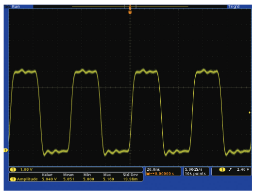This screenshot has width=255, height=194.
Task: Click the record view bracket in top bar
Action: [x=130, y=6]
